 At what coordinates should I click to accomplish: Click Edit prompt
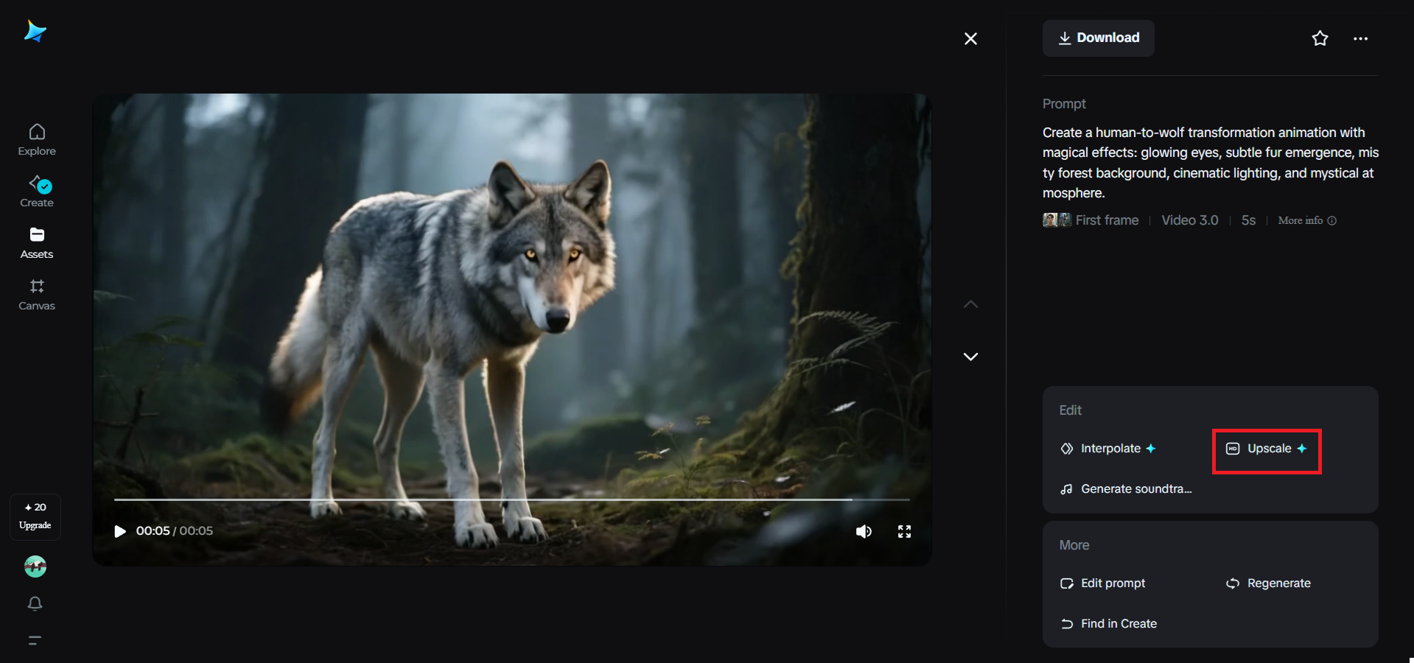click(x=1103, y=583)
